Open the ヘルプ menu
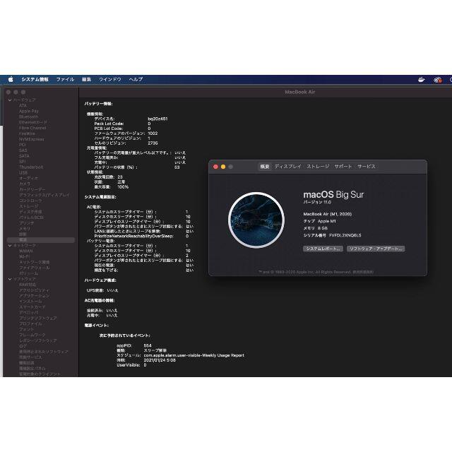Viewport: 452px width, 452px height. click(x=136, y=79)
